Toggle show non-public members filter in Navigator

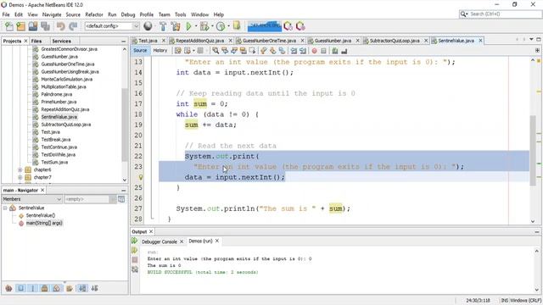point(44,288)
